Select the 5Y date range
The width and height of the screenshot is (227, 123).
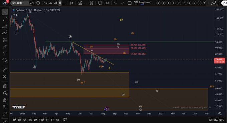(x=52, y=120)
